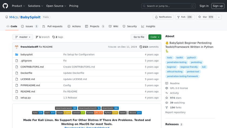227x128 pixels.
Task: Open the Product menu in header
Action: tap(18, 6)
